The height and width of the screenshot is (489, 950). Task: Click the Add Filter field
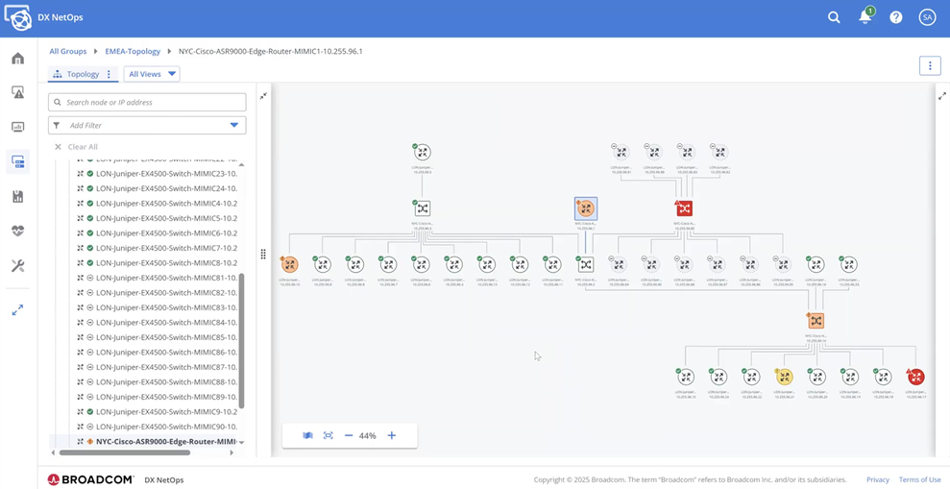point(147,126)
